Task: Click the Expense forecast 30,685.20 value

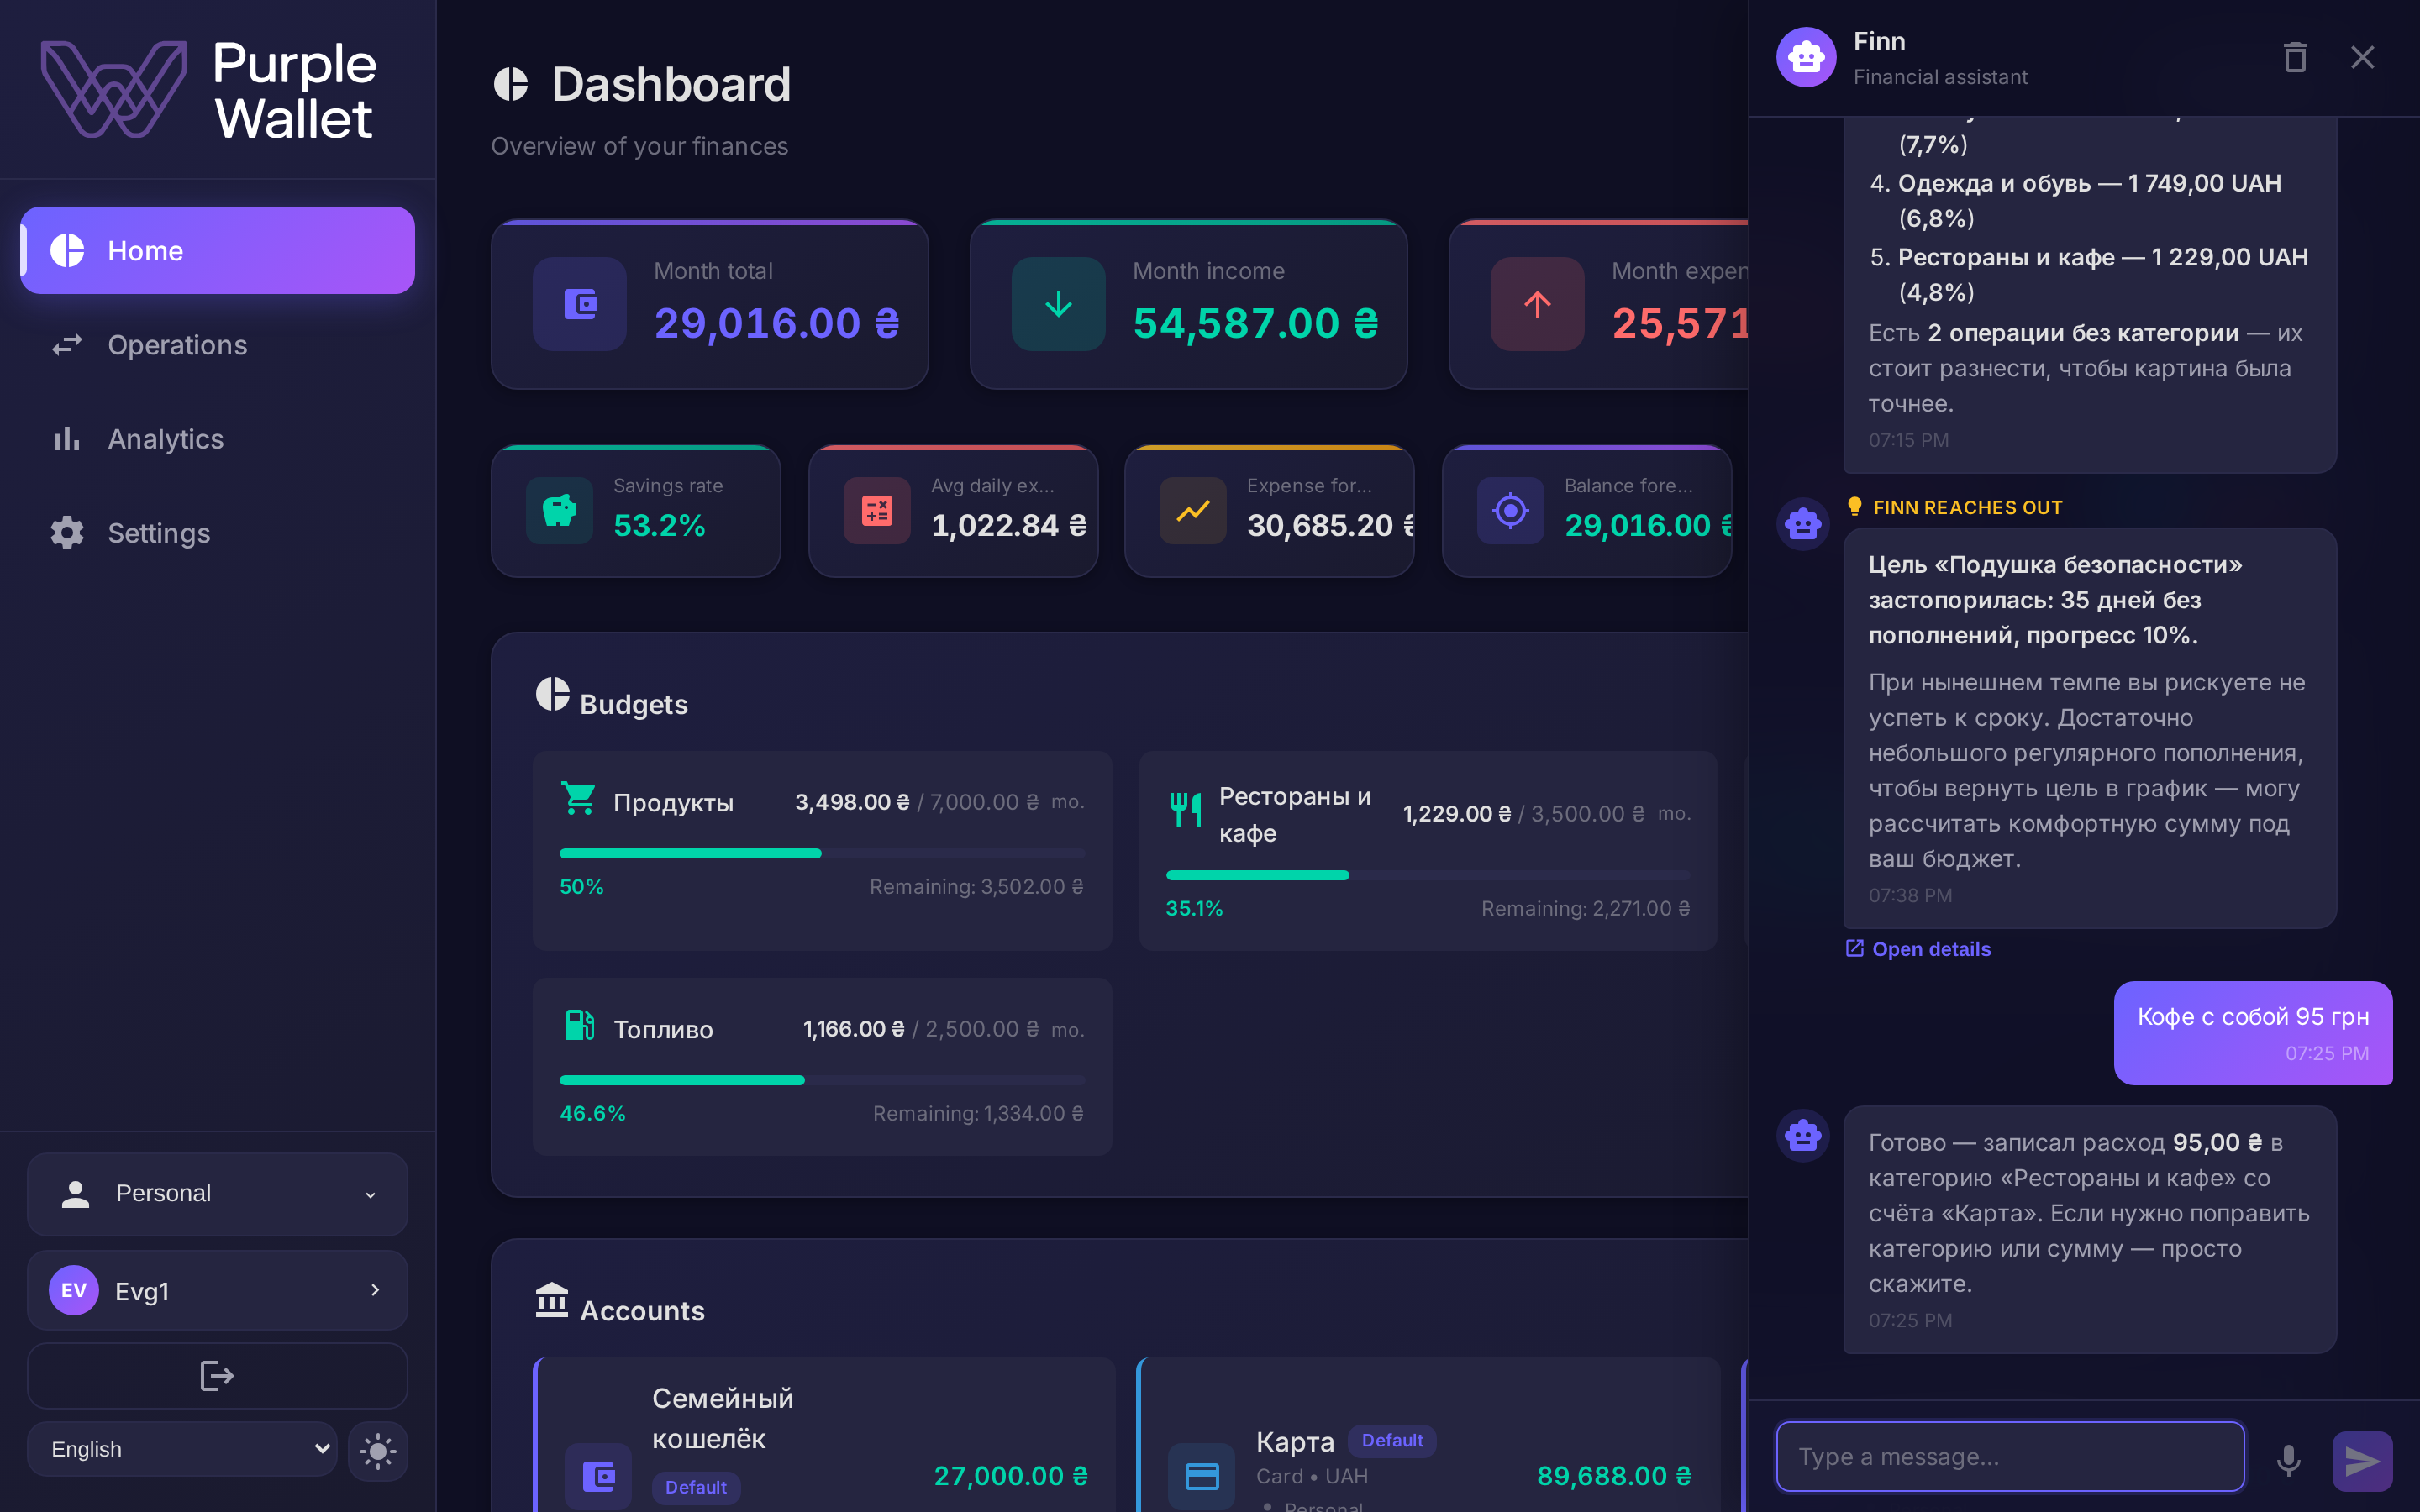Action: click(x=1331, y=525)
